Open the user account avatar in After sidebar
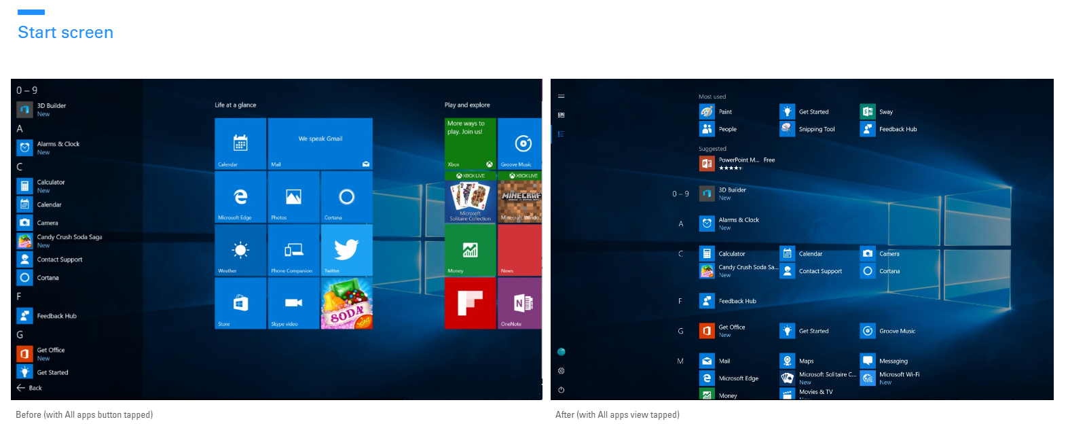Image resolution: width=1068 pixels, height=430 pixels. 561,352
